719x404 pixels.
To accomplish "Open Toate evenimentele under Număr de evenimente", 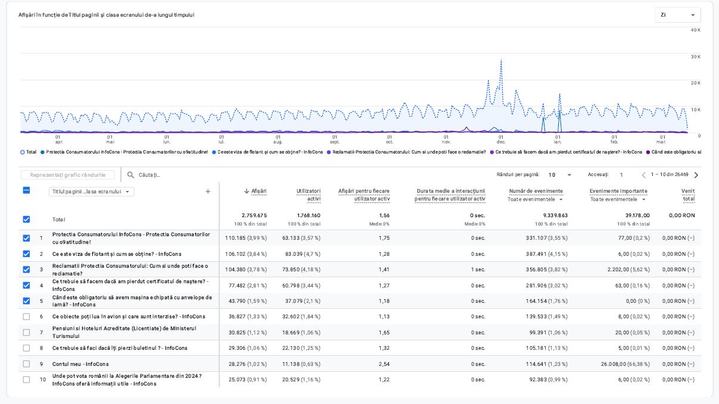I will [x=535, y=199].
